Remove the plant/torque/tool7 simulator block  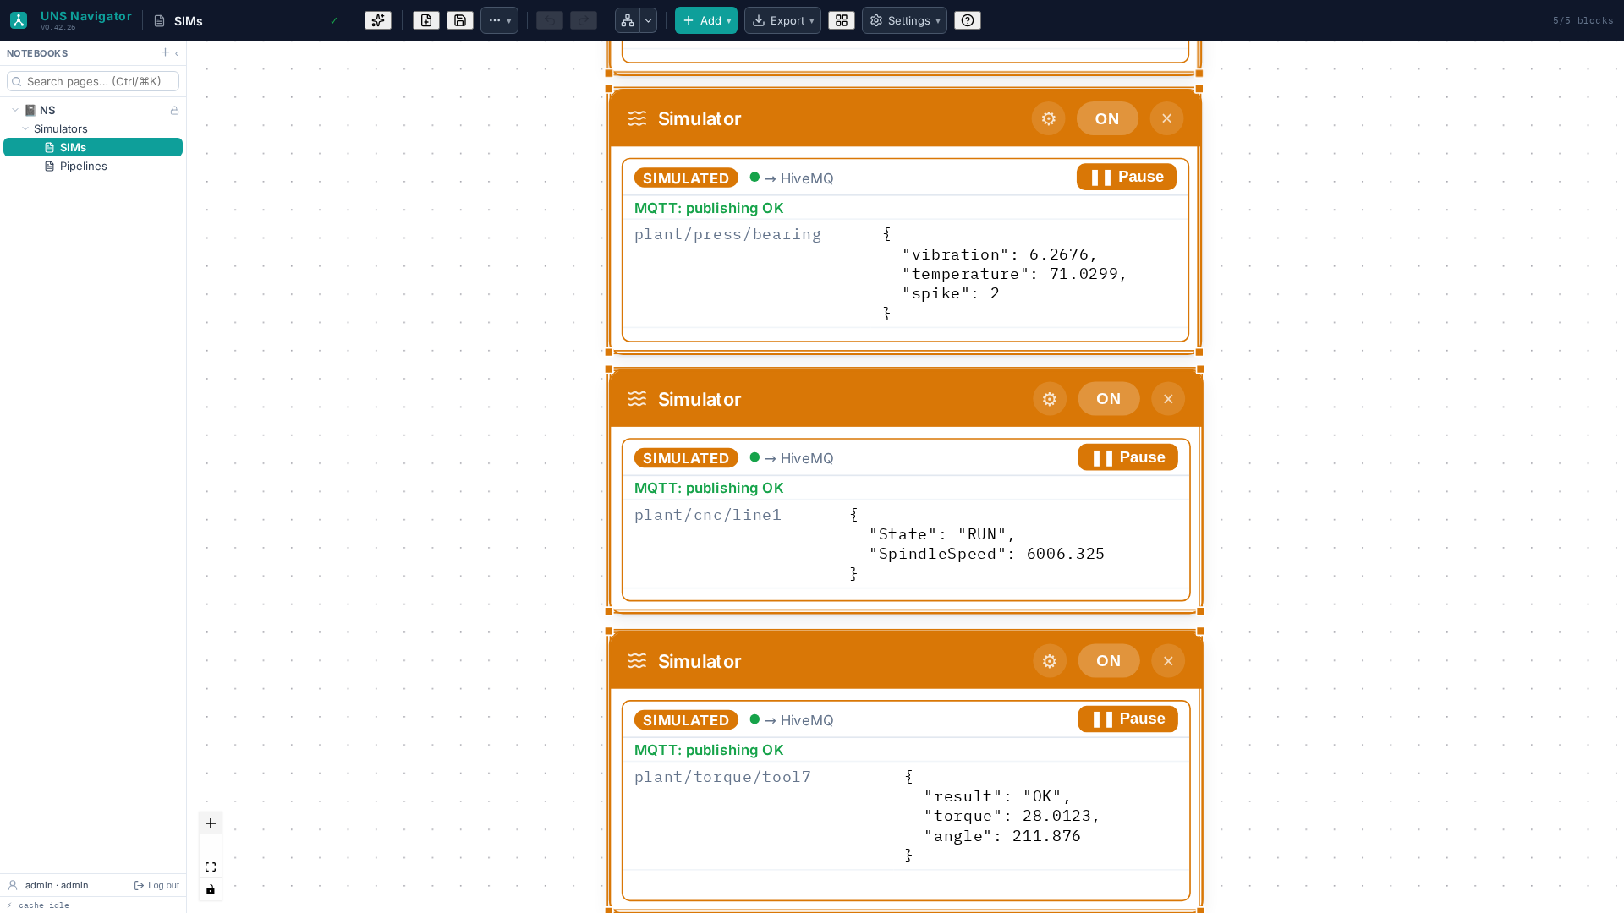1168,661
